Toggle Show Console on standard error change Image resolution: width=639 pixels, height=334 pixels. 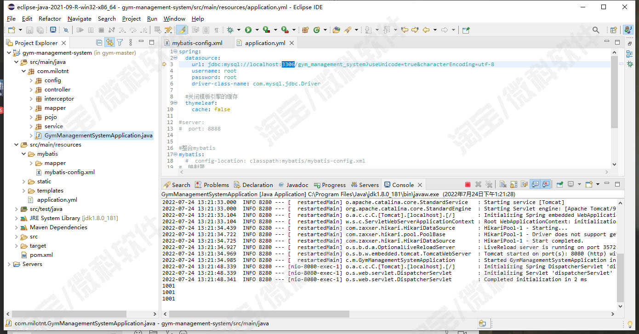(546, 185)
